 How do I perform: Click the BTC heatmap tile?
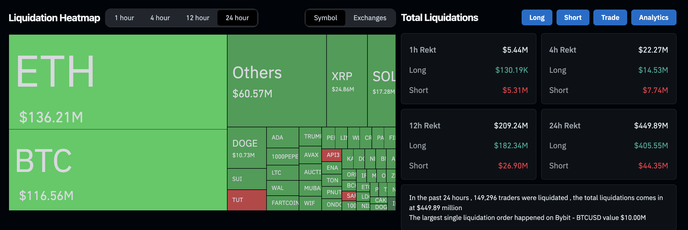pyautogui.click(x=118, y=170)
